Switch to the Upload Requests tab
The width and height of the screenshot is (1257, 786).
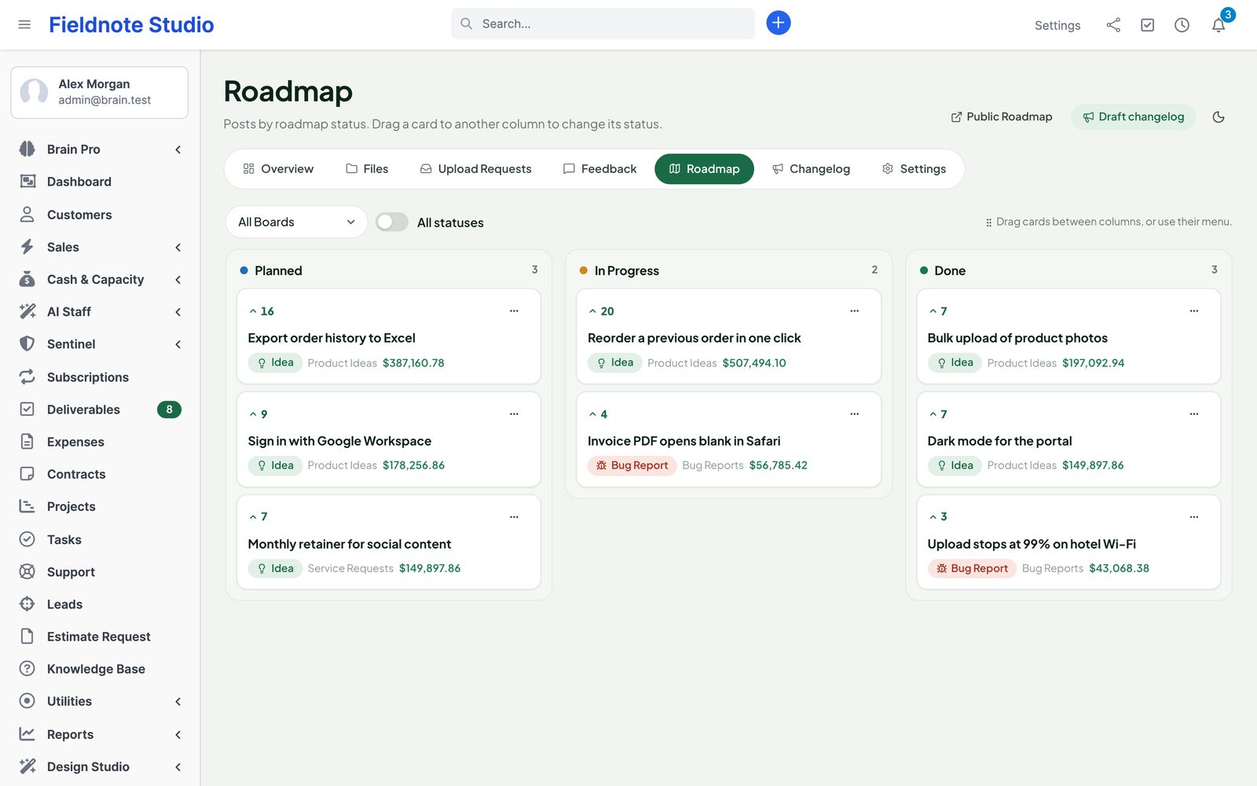pos(475,169)
